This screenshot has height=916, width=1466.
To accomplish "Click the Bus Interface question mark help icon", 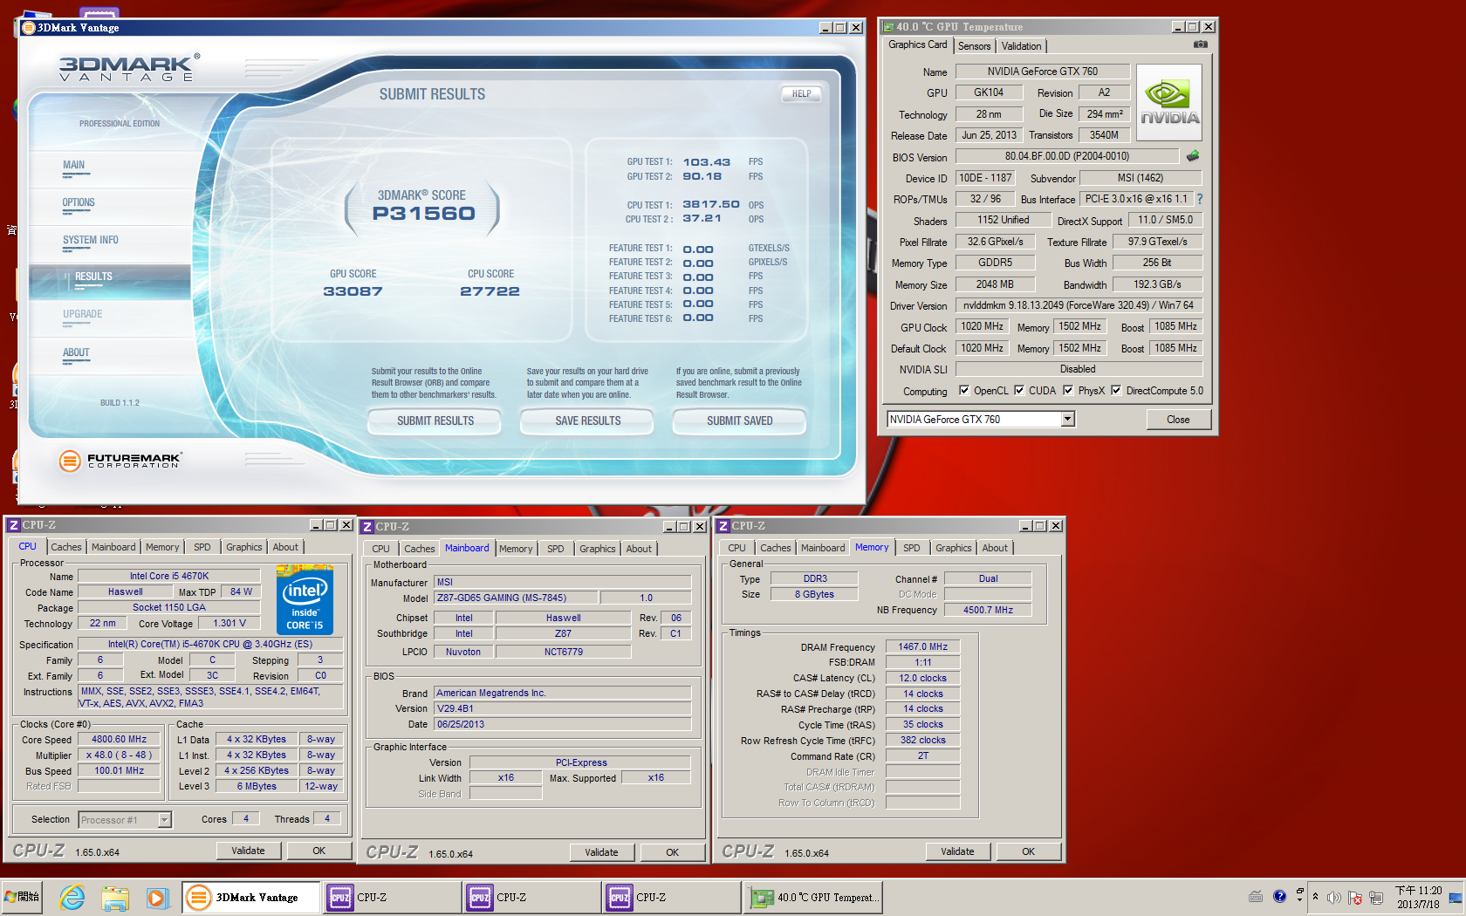I will point(1199,199).
